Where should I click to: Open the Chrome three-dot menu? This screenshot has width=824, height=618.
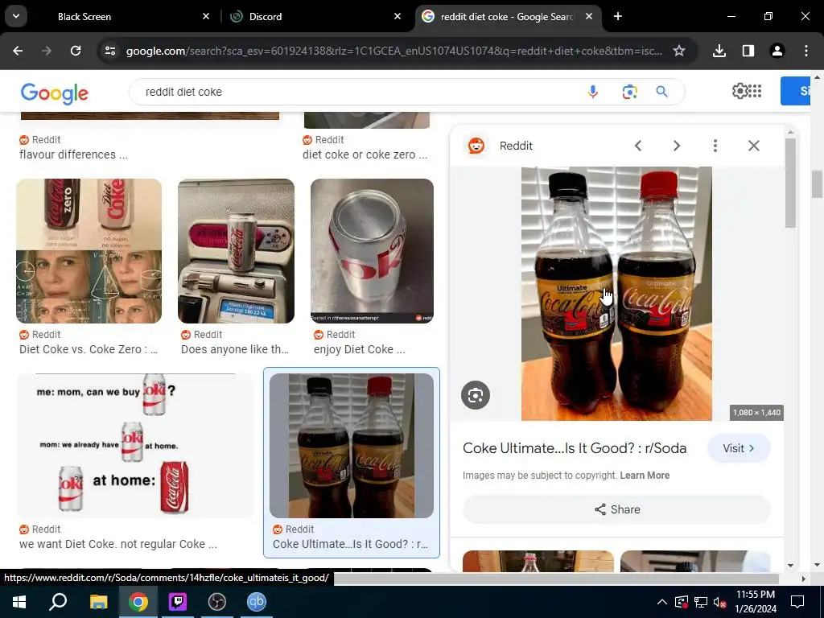coord(806,51)
